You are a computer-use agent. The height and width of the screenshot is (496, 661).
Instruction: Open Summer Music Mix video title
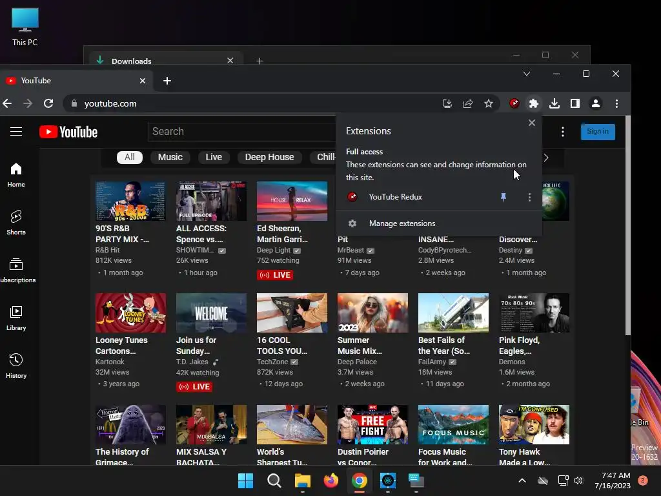[x=360, y=346]
